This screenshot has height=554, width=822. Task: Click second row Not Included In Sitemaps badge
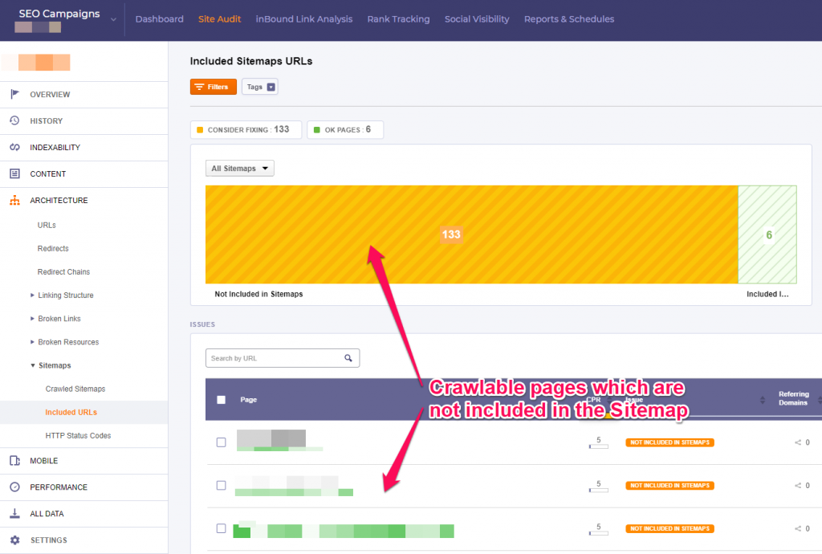pos(669,485)
